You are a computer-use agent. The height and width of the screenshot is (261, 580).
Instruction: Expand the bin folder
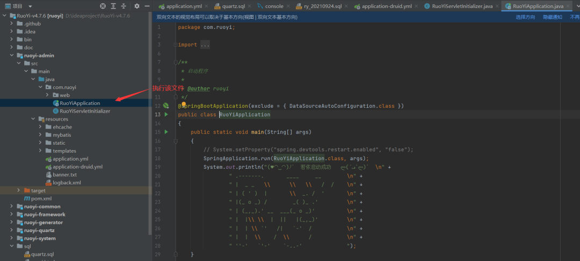coord(12,40)
